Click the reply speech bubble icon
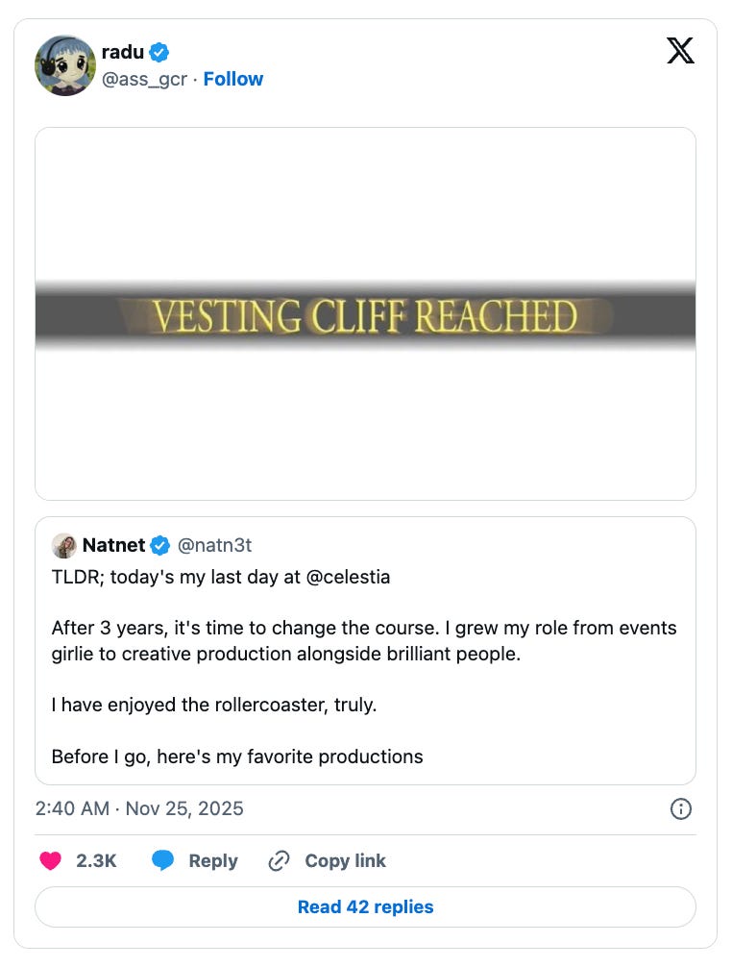 [x=163, y=861]
